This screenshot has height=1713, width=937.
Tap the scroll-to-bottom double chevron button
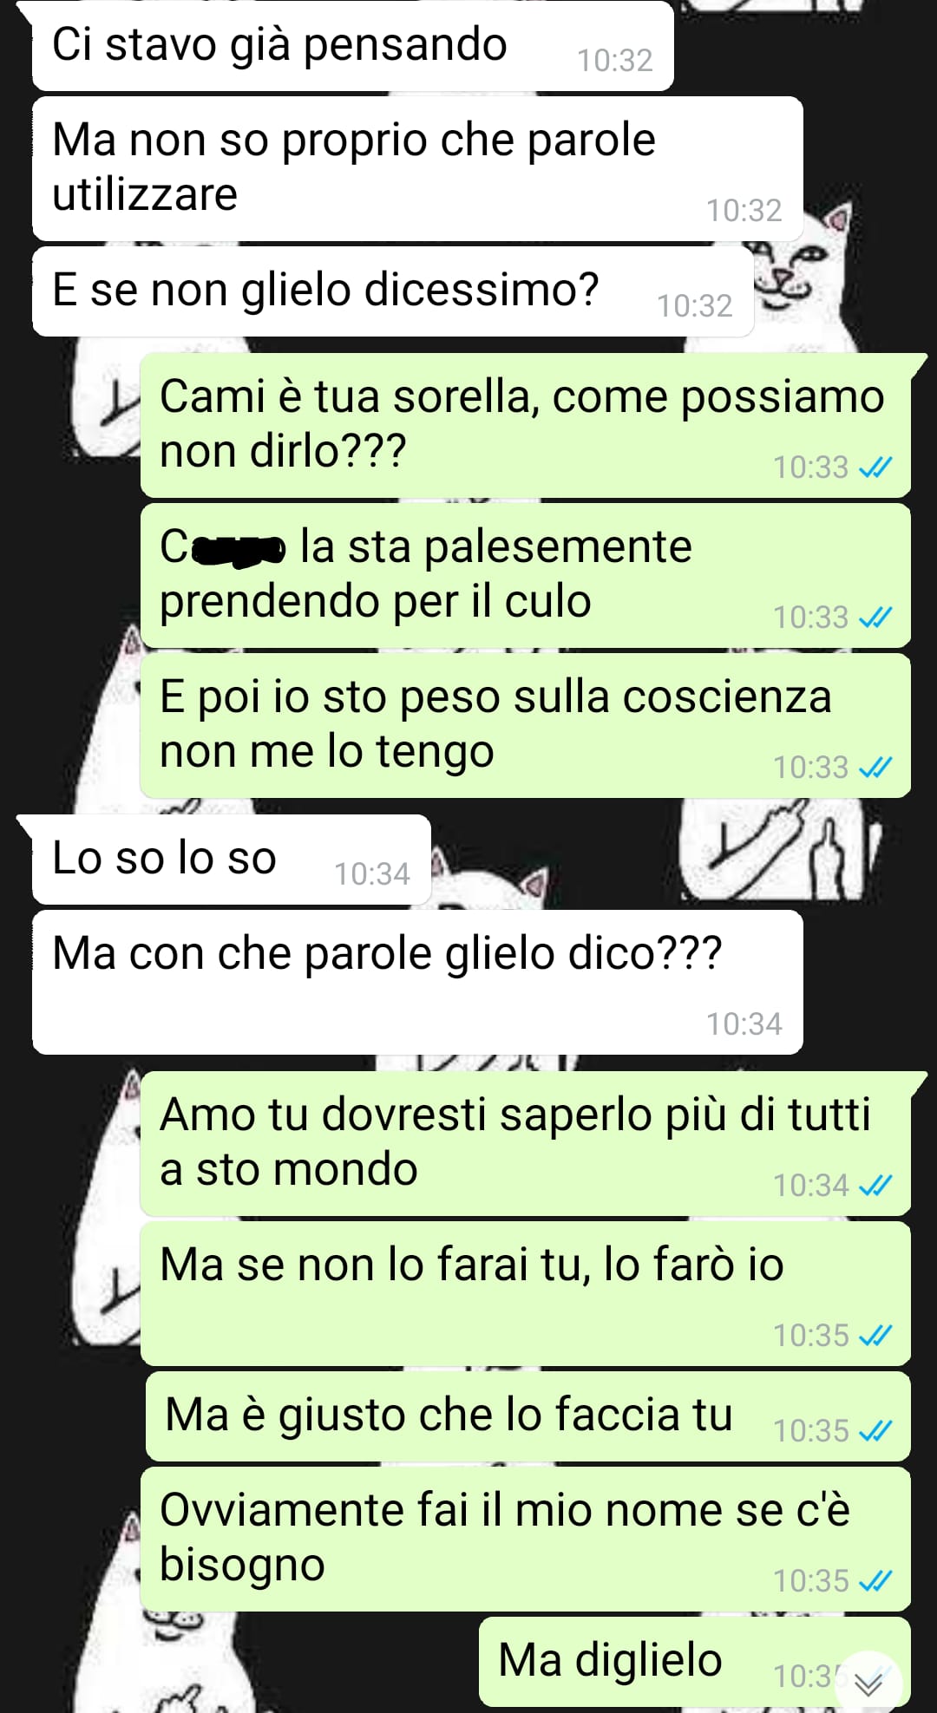pos(868,1684)
